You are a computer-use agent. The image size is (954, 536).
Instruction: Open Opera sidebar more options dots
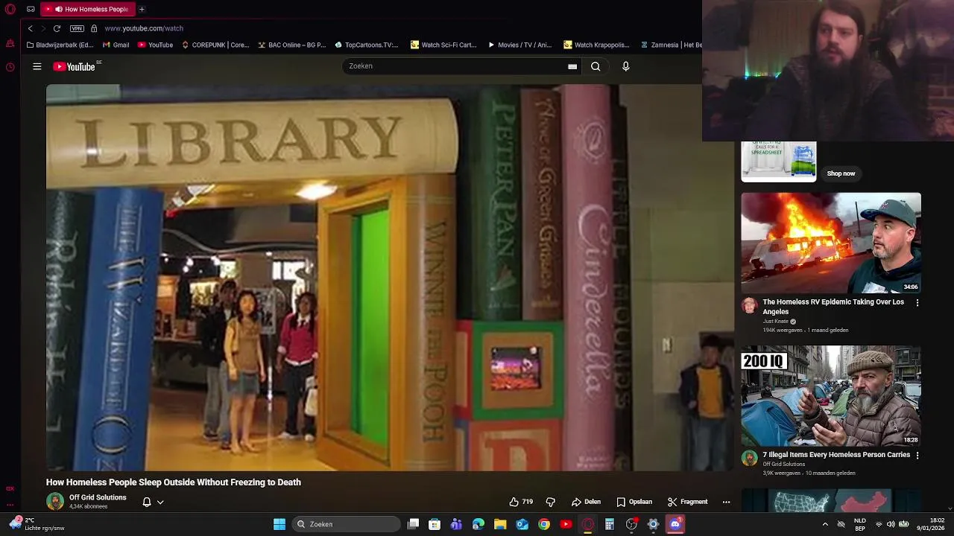coord(10,505)
